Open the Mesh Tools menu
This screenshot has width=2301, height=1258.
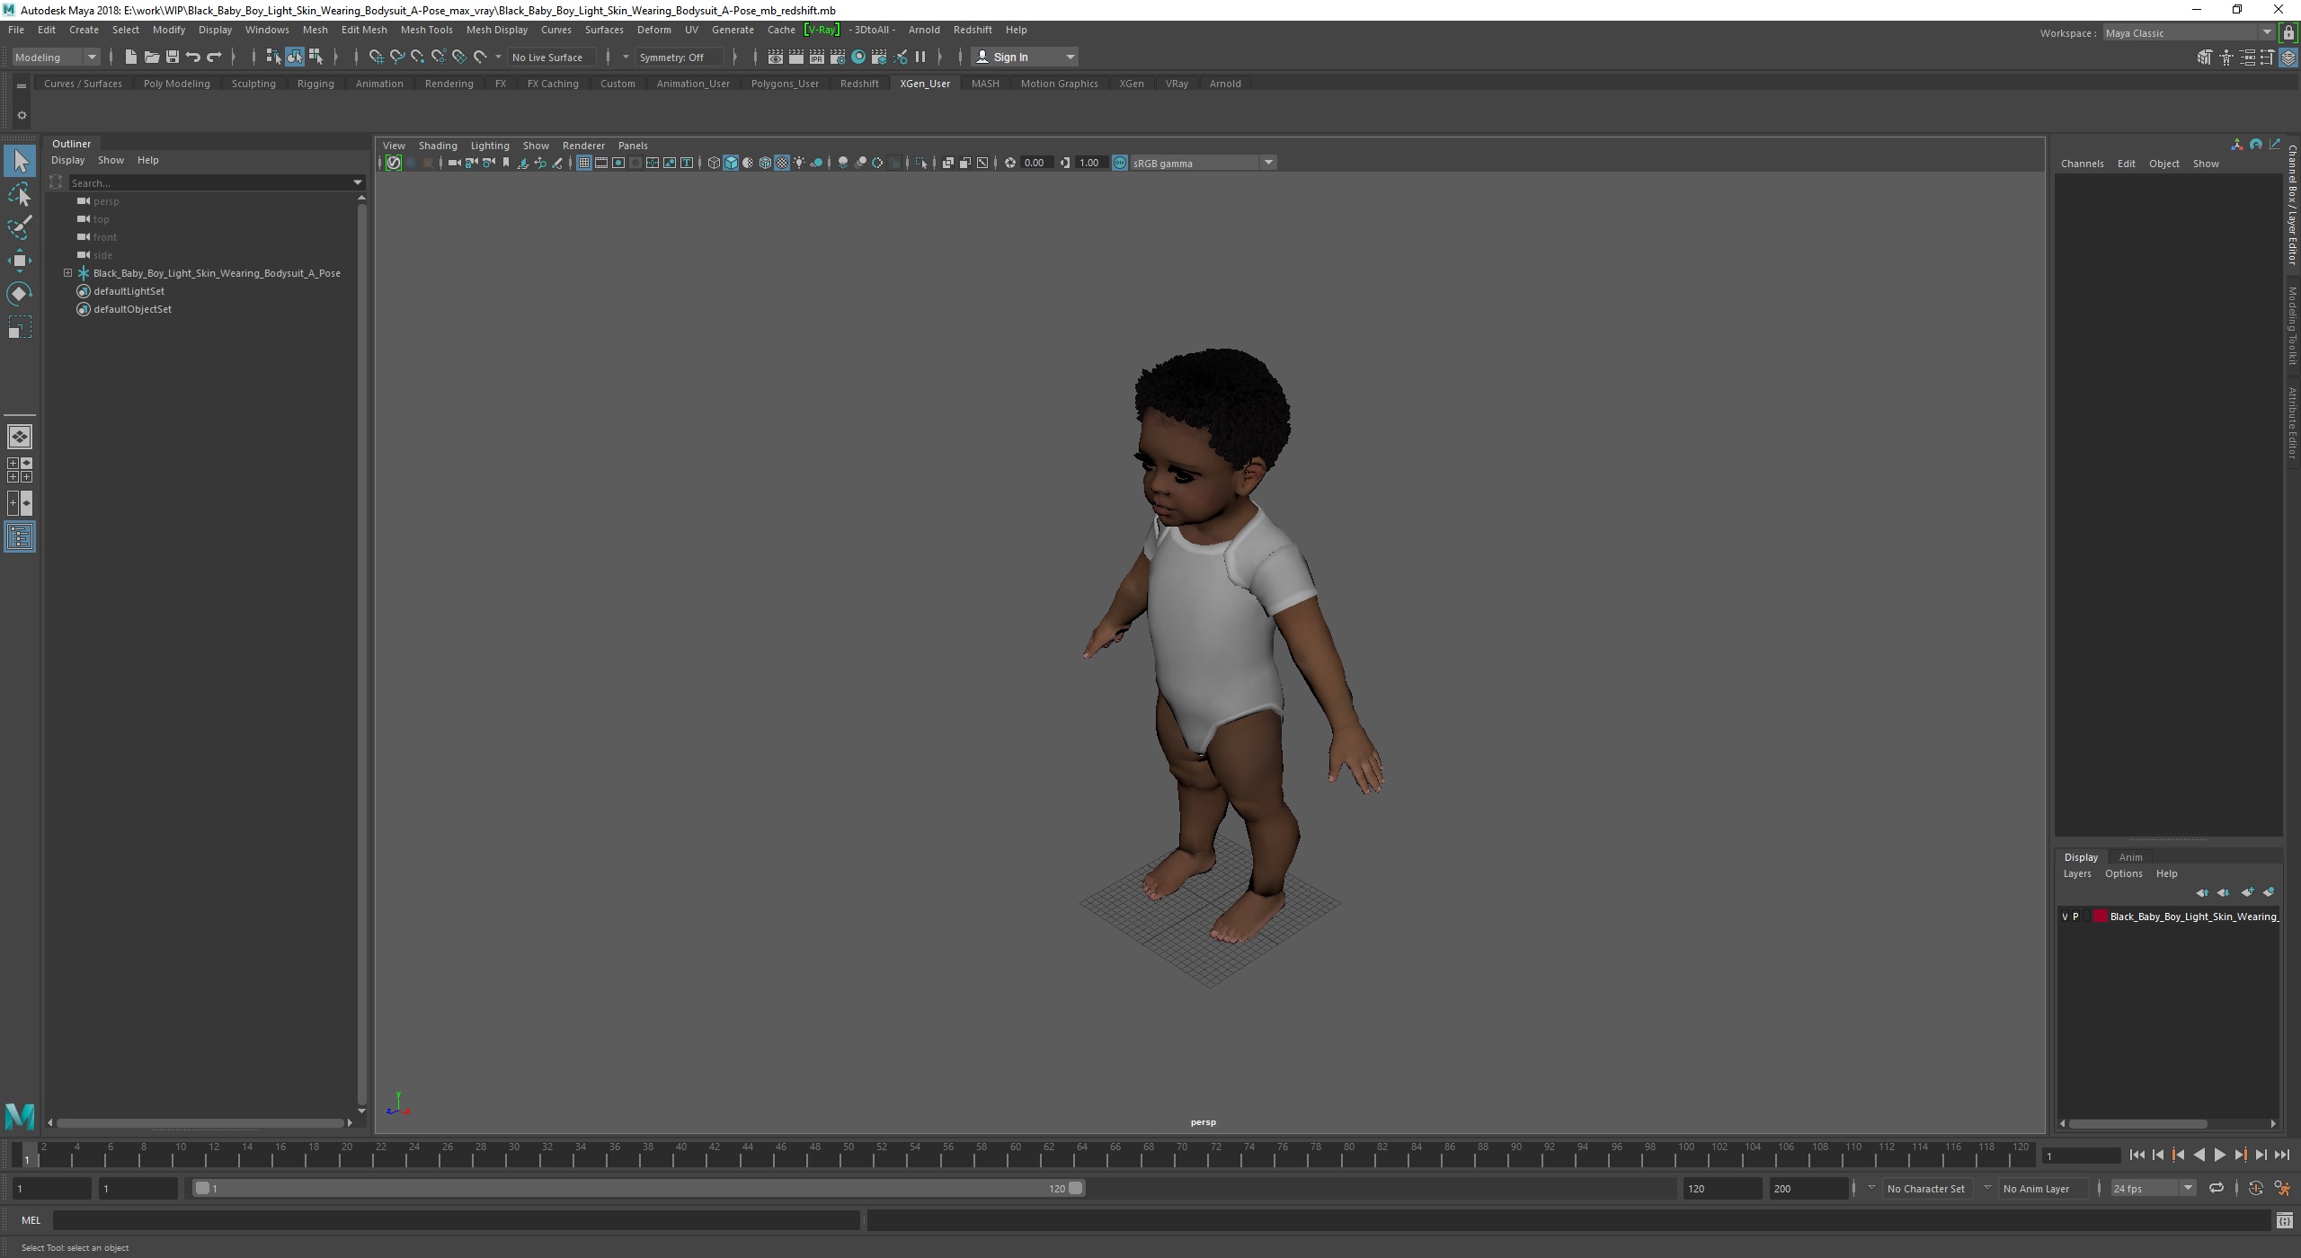(426, 30)
